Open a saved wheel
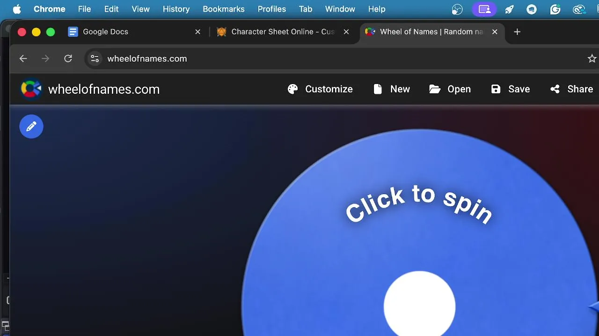This screenshot has height=336, width=599. [450, 89]
